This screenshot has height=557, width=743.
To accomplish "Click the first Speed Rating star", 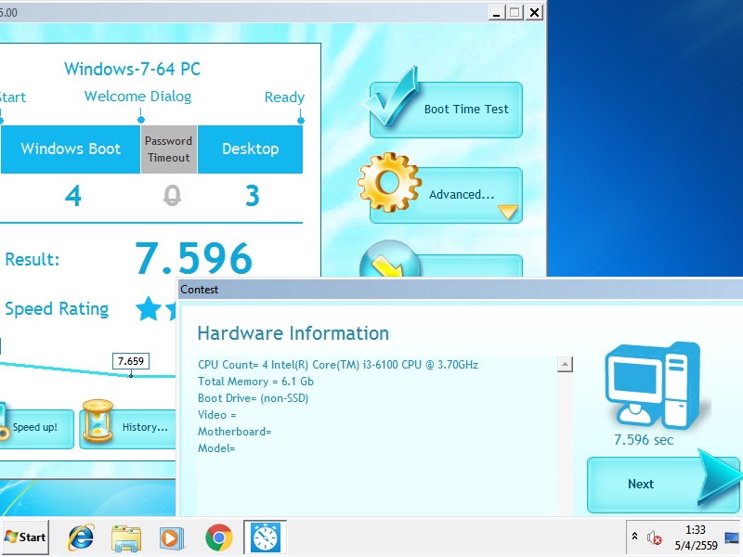I will tap(149, 309).
